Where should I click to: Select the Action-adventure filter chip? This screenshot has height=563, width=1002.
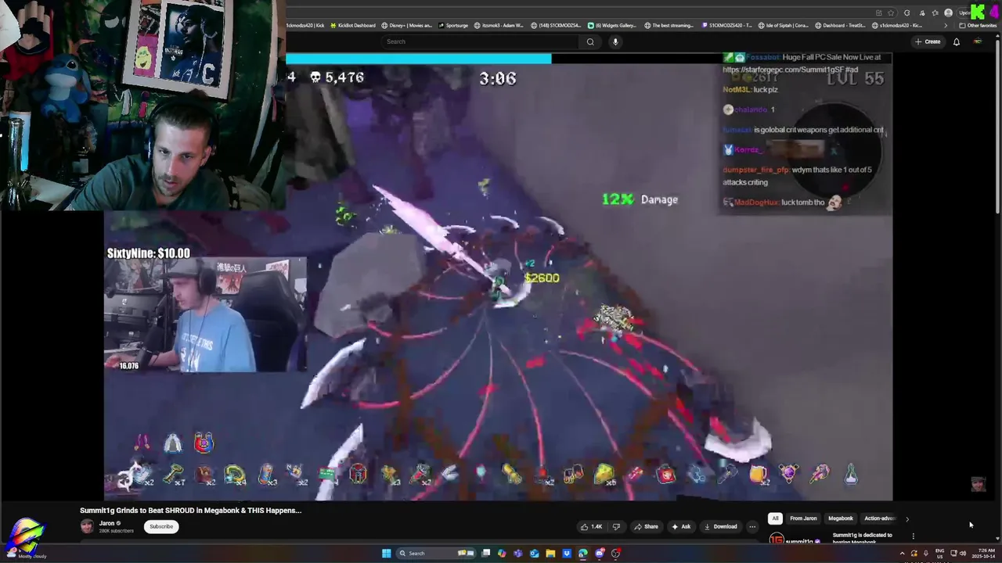pos(879,518)
